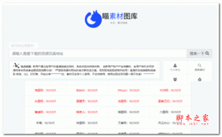Viewport: 222px width, 137px height.
Task: Click the 搜索素材 label
Action: (x=200, y=70)
